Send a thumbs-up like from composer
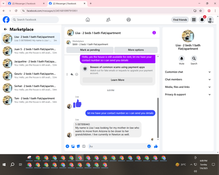219x175 pixels. click(156, 146)
